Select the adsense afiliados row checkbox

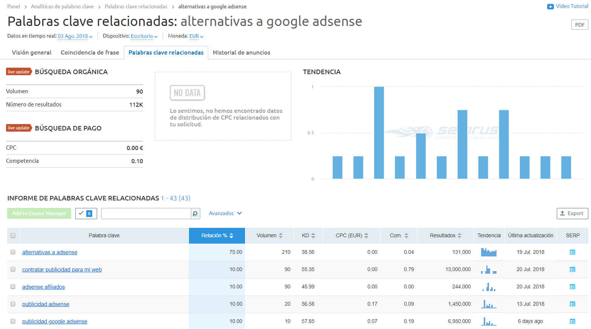(x=13, y=287)
